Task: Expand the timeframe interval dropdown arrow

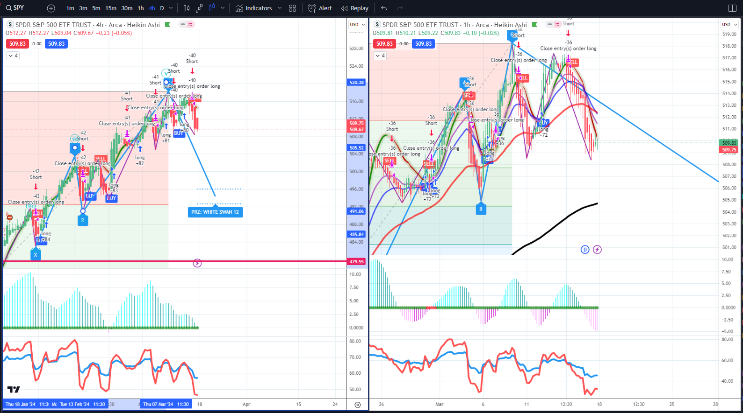Action: click(171, 8)
